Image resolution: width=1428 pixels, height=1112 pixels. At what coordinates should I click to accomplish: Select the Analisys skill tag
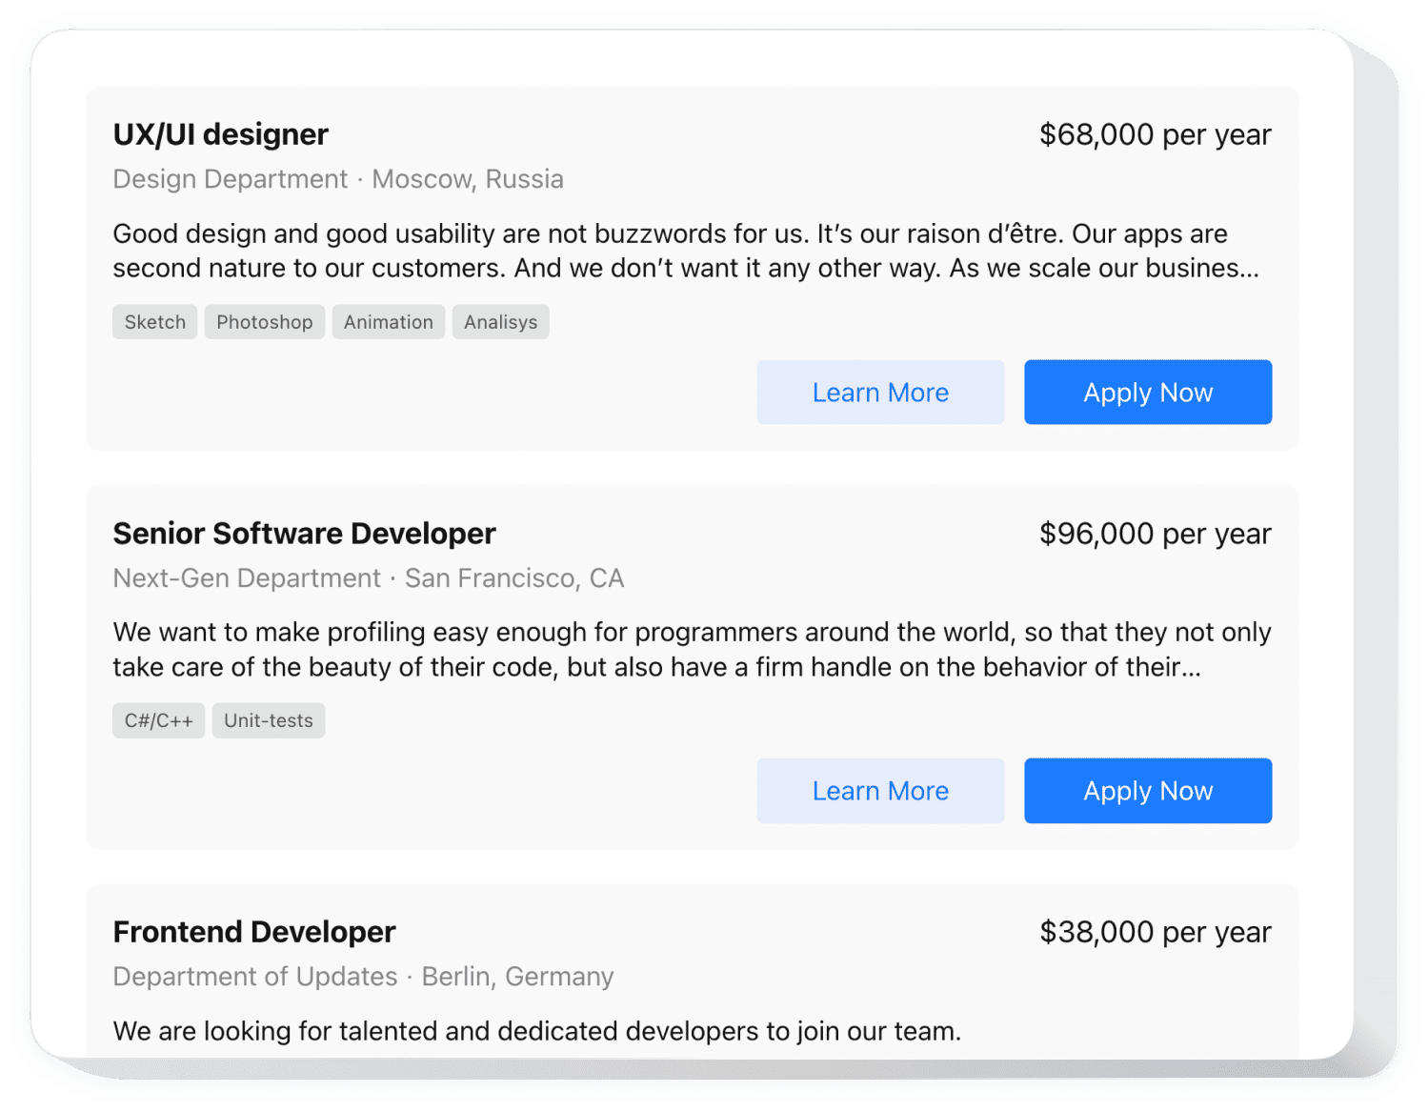pyautogui.click(x=500, y=321)
